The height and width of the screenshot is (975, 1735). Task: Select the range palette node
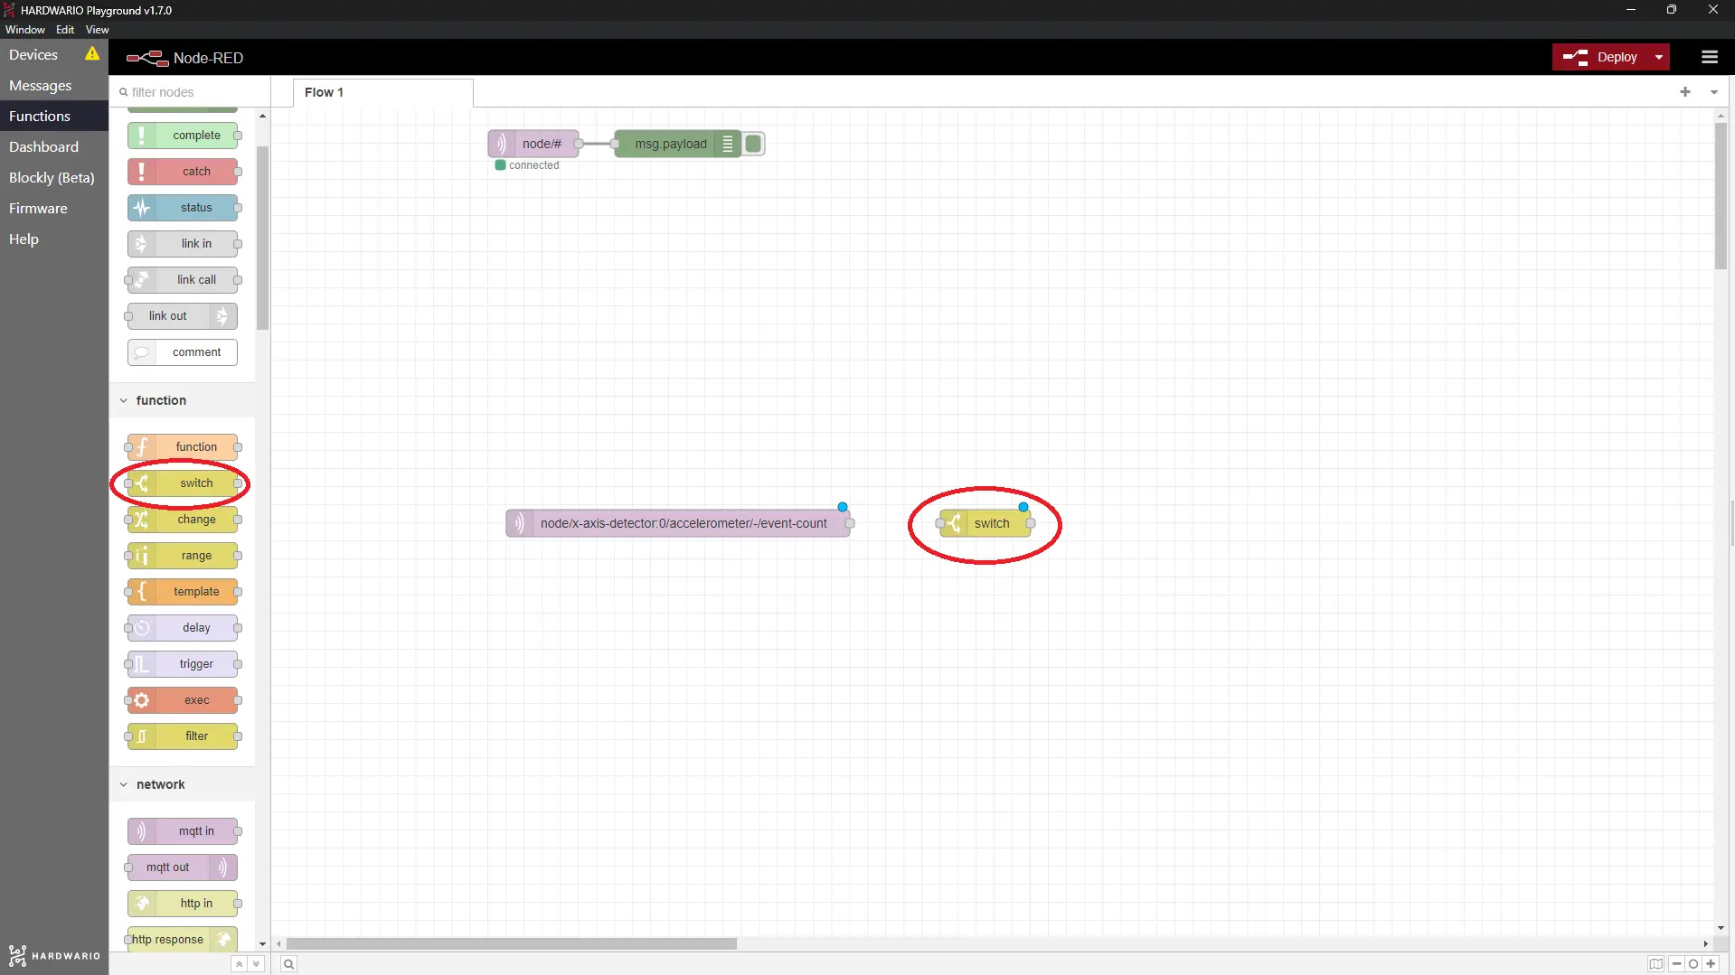click(x=183, y=556)
